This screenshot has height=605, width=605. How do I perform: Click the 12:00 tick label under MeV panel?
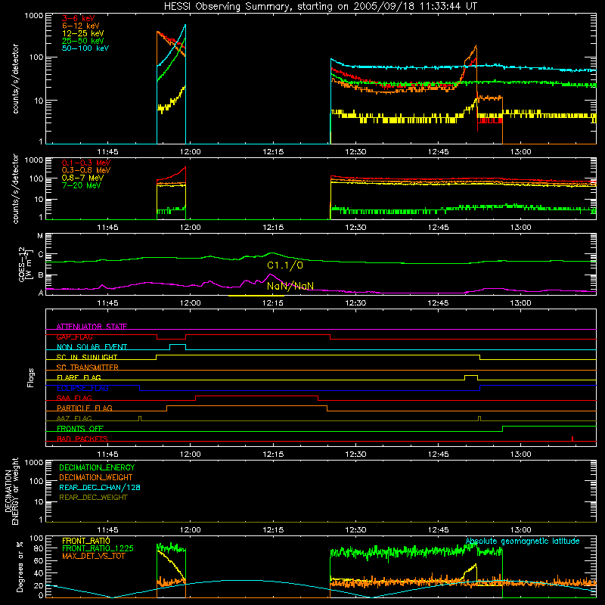(x=191, y=228)
